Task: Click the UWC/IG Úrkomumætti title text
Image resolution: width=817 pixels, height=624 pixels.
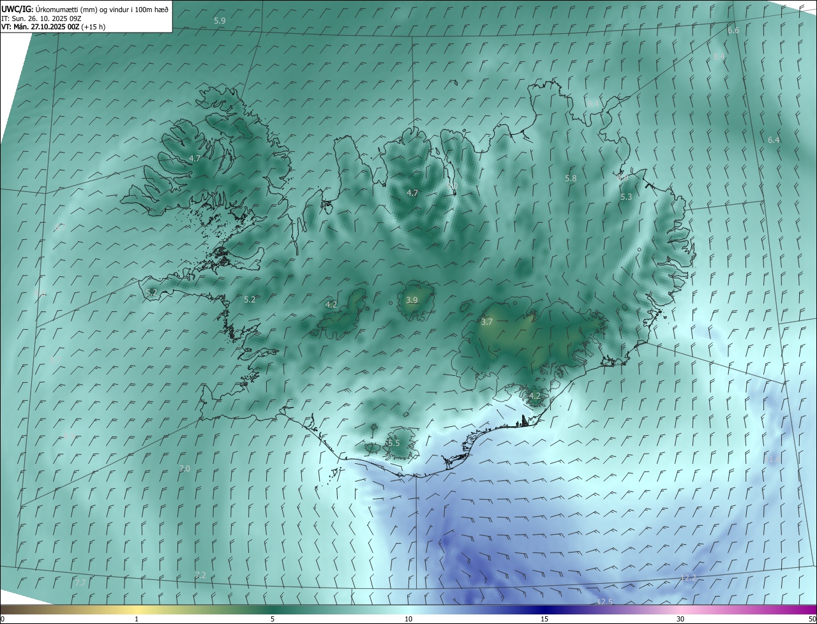Action: 85,9
